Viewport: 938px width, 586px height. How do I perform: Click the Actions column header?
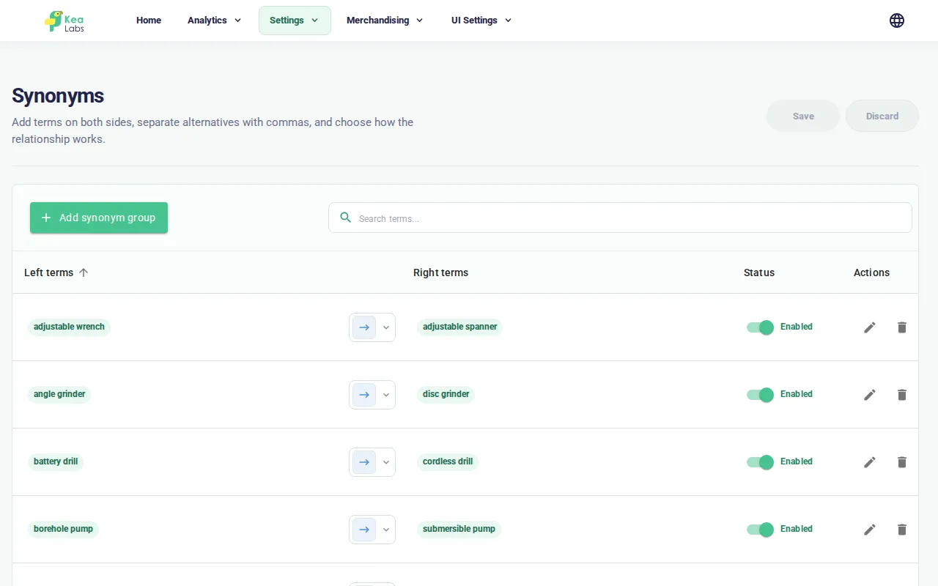tap(871, 272)
